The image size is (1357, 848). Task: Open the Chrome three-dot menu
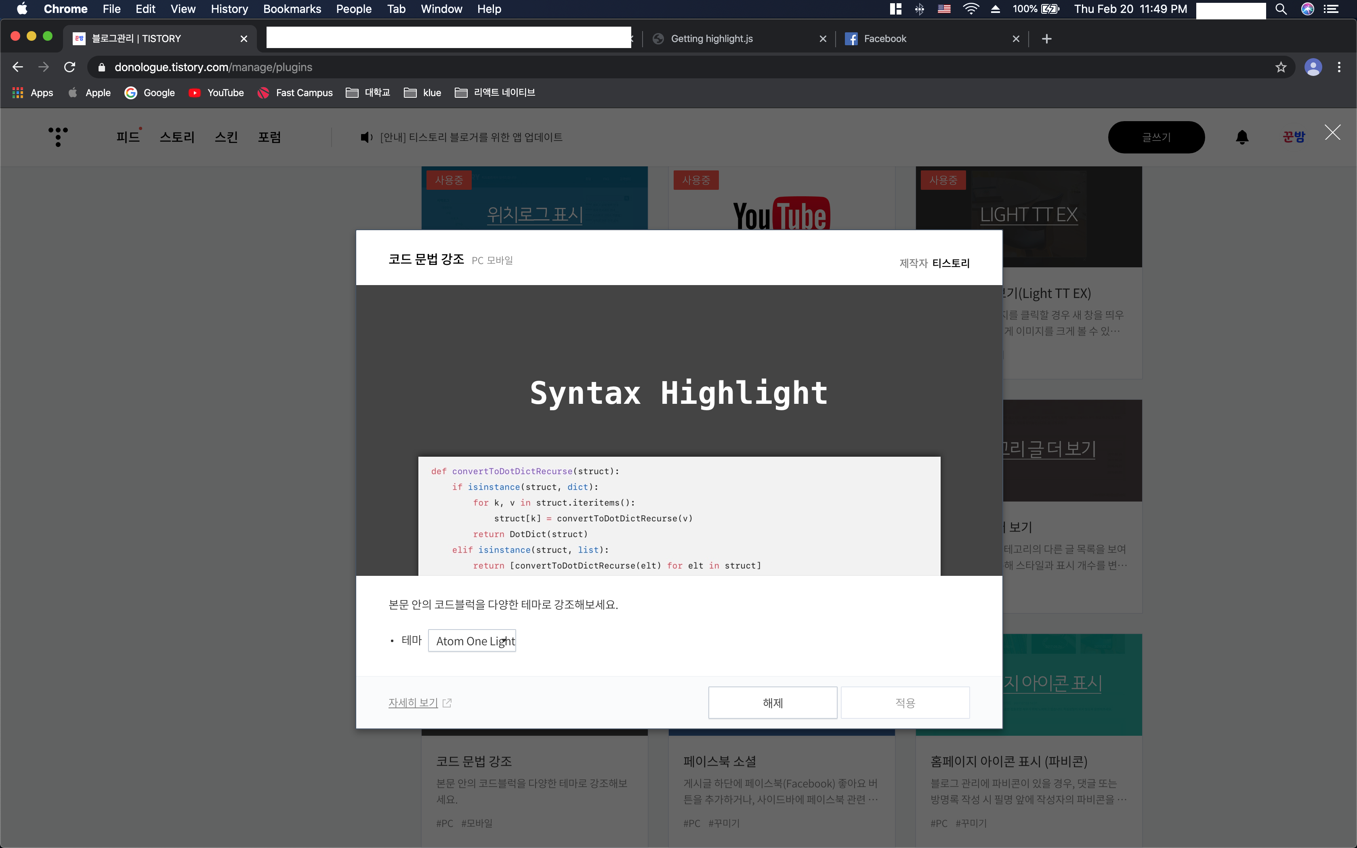(x=1339, y=67)
